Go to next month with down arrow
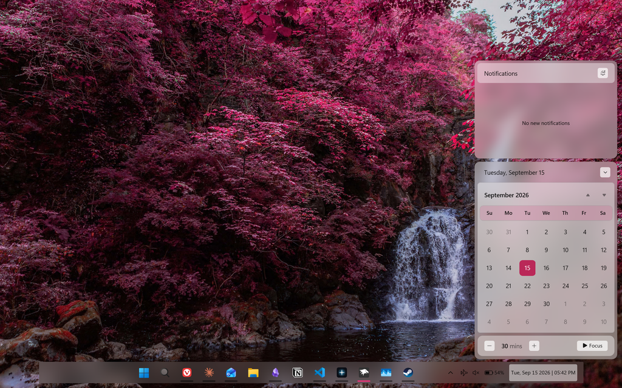The width and height of the screenshot is (622, 388). click(x=604, y=195)
